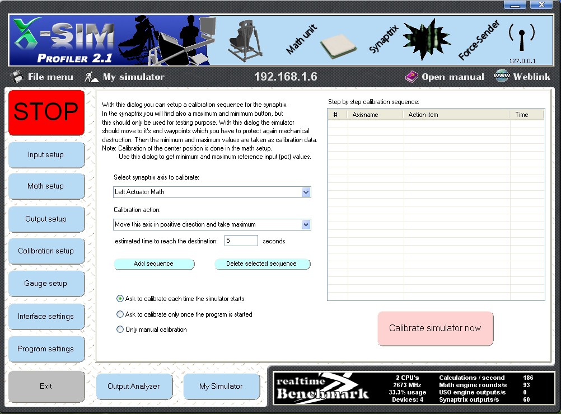561x414 pixels.
Task: Click the estimated time seconds field
Action: click(x=241, y=241)
